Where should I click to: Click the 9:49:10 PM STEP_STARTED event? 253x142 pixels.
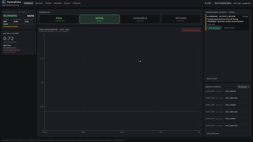click(x=228, y=119)
